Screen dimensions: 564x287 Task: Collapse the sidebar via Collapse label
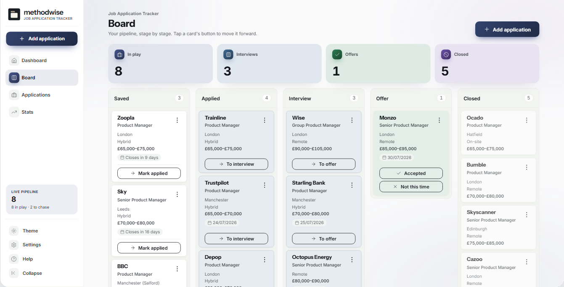pyautogui.click(x=32, y=273)
